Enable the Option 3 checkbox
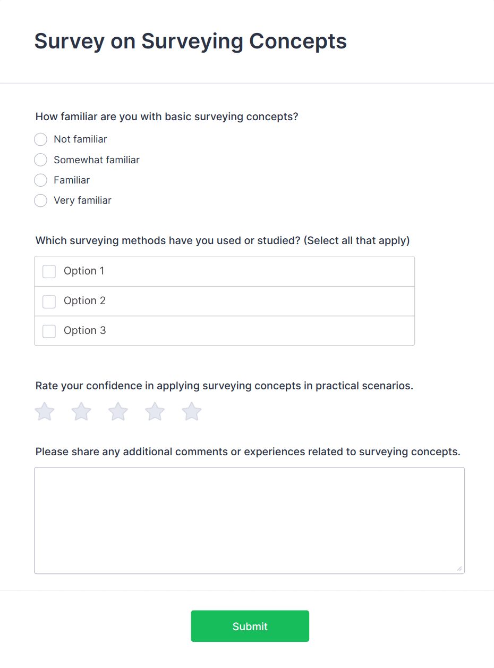The height and width of the screenshot is (668, 494). (x=49, y=331)
